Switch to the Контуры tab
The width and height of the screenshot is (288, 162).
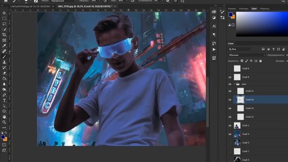244,9
